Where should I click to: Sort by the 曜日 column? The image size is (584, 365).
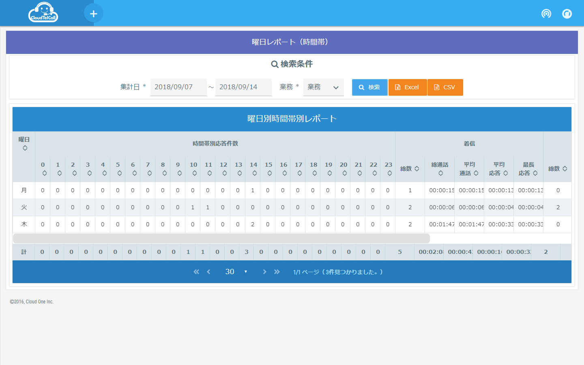(x=25, y=148)
